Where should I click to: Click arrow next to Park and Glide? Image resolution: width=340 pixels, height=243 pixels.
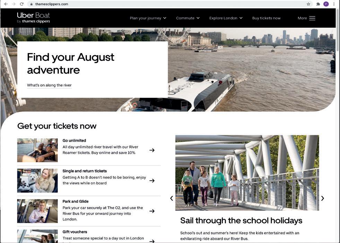[152, 211]
